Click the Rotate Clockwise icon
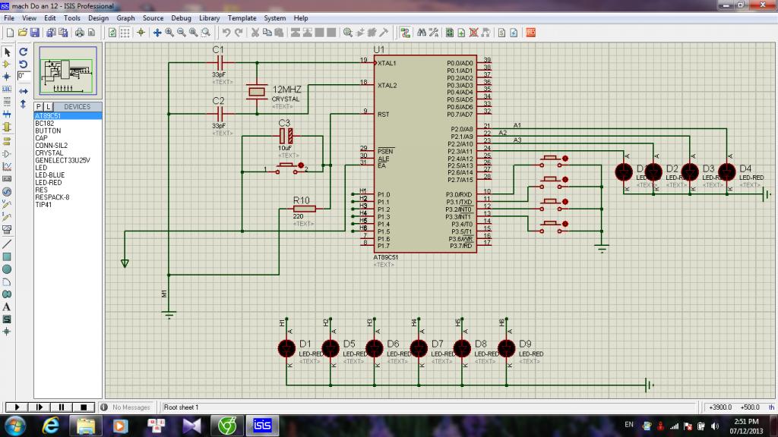 [x=24, y=52]
